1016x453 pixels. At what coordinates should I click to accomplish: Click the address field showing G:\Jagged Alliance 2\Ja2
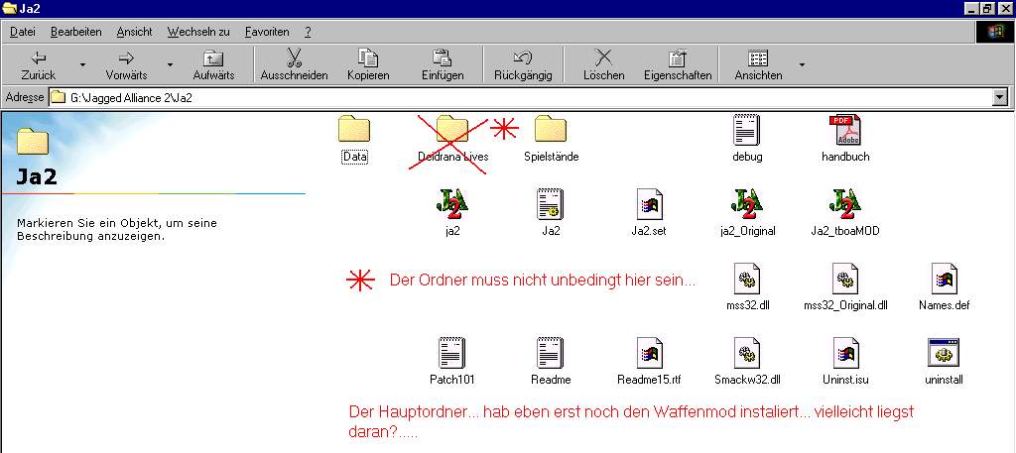tap(522, 98)
